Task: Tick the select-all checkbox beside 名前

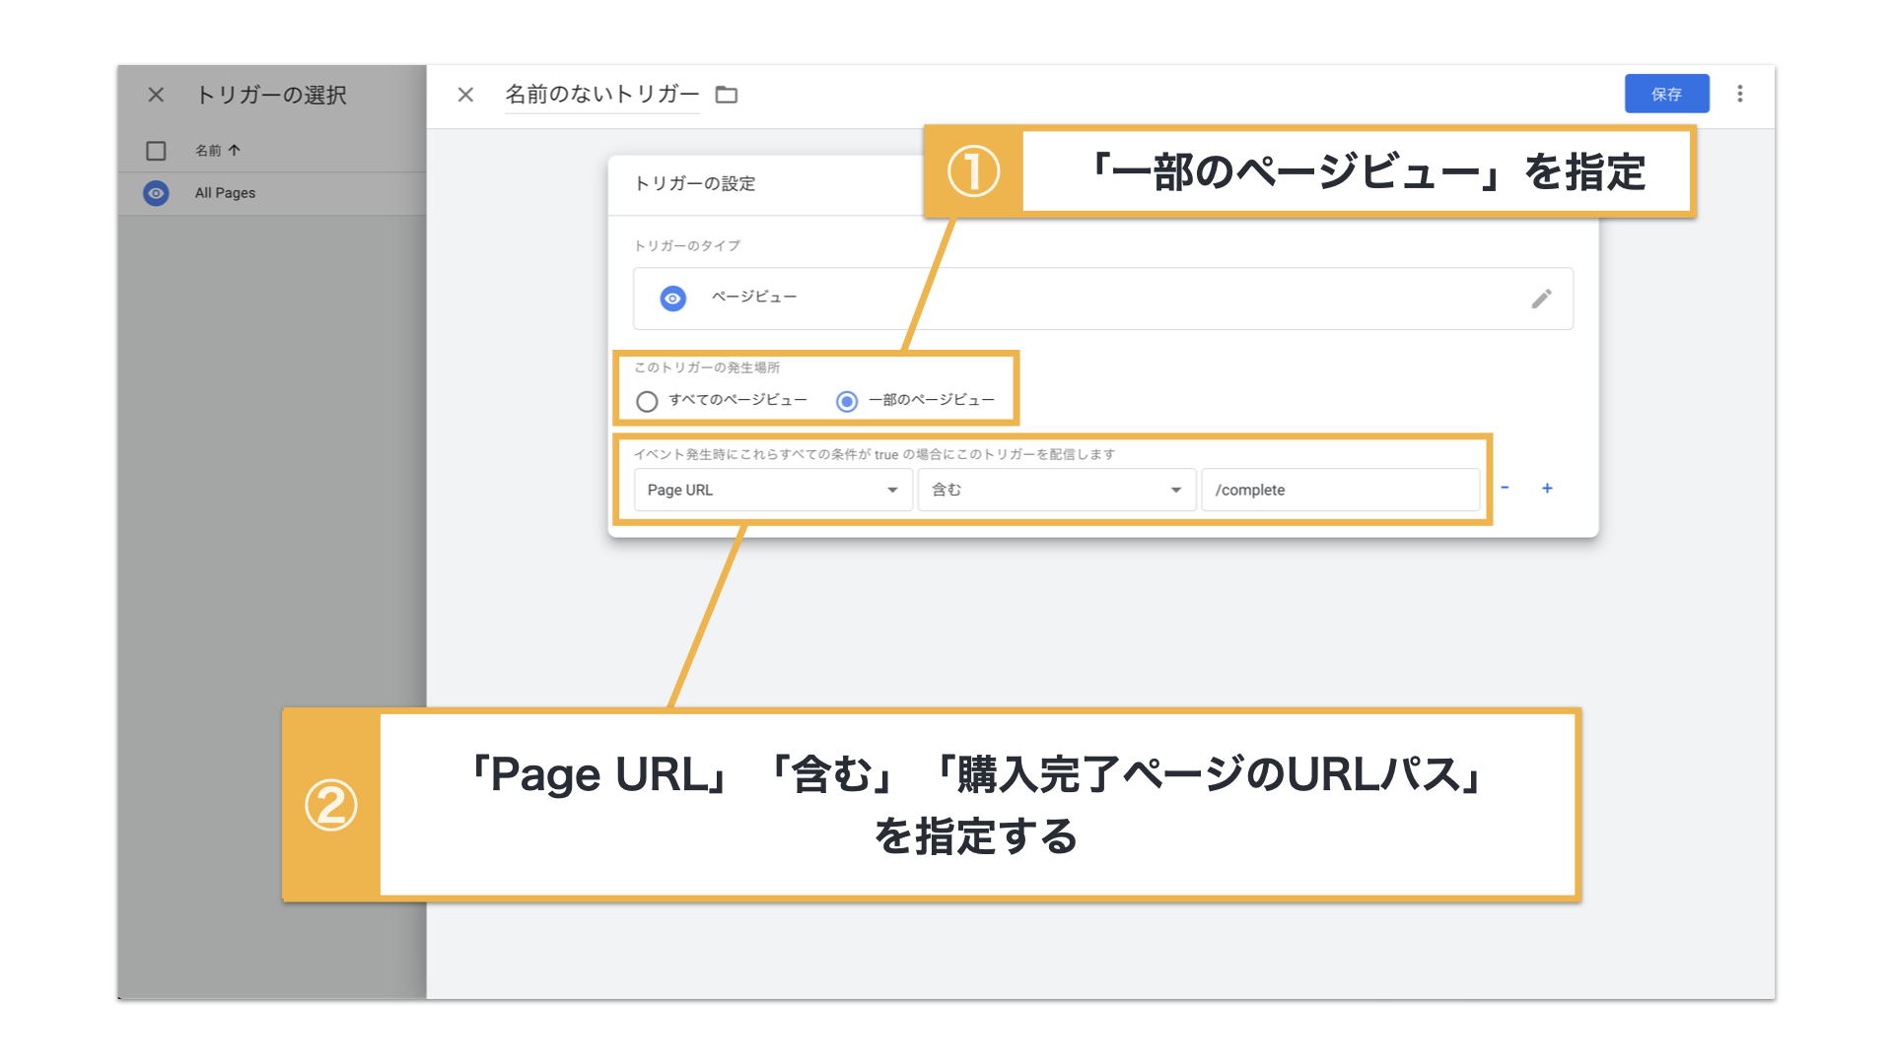Action: point(156,151)
